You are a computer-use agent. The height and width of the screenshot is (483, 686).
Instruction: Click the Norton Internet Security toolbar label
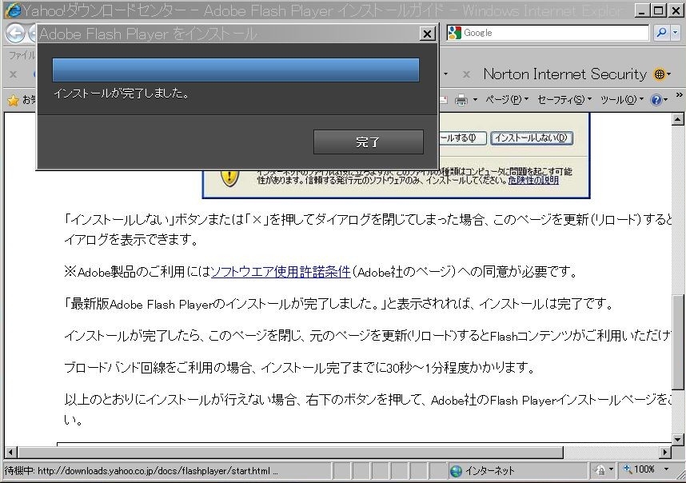(564, 74)
